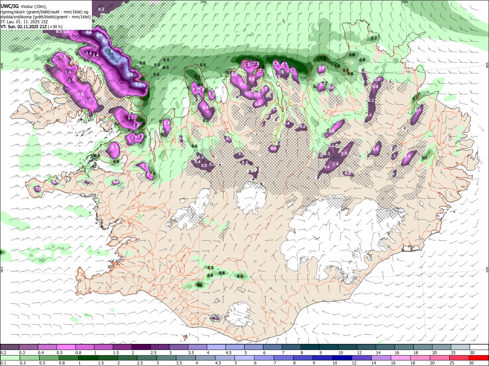Select the white swatch after 30 in upper legend
This screenshot has height=366, width=489.
coord(478,347)
